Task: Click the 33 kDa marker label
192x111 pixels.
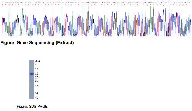Action: coord(36,74)
